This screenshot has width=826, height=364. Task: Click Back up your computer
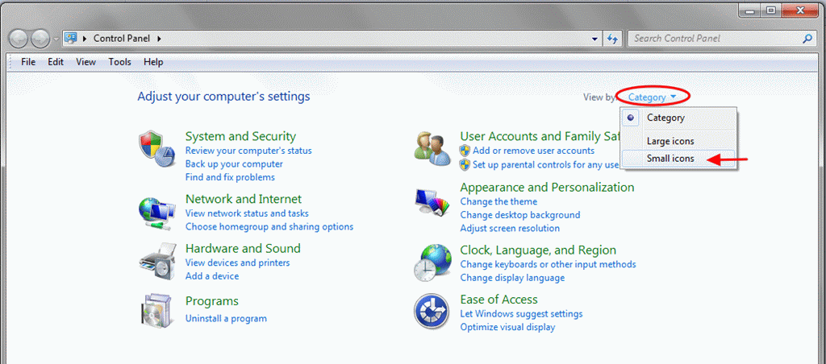click(x=234, y=164)
